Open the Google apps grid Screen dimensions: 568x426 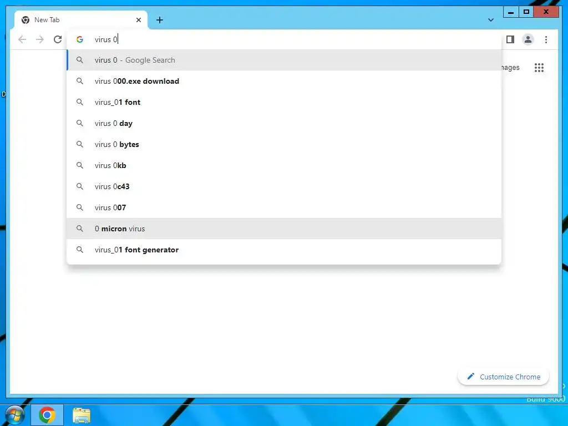pos(539,67)
